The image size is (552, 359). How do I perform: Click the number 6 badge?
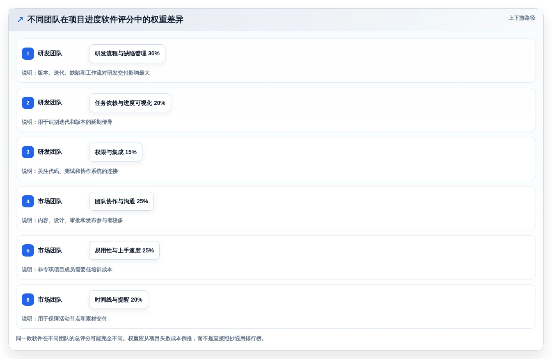(28, 300)
